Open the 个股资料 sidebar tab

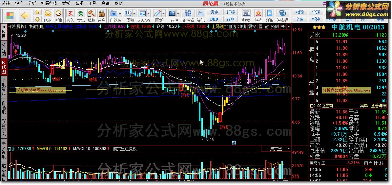click(x=4, y=87)
